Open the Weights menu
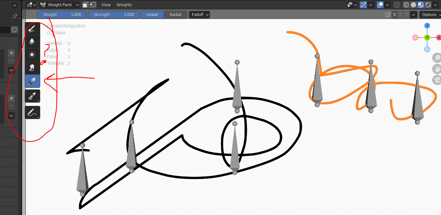441x215 pixels. tap(124, 5)
